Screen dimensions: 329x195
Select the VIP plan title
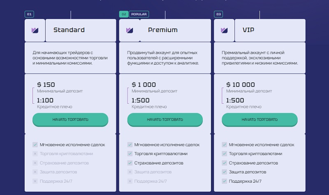(x=248, y=30)
